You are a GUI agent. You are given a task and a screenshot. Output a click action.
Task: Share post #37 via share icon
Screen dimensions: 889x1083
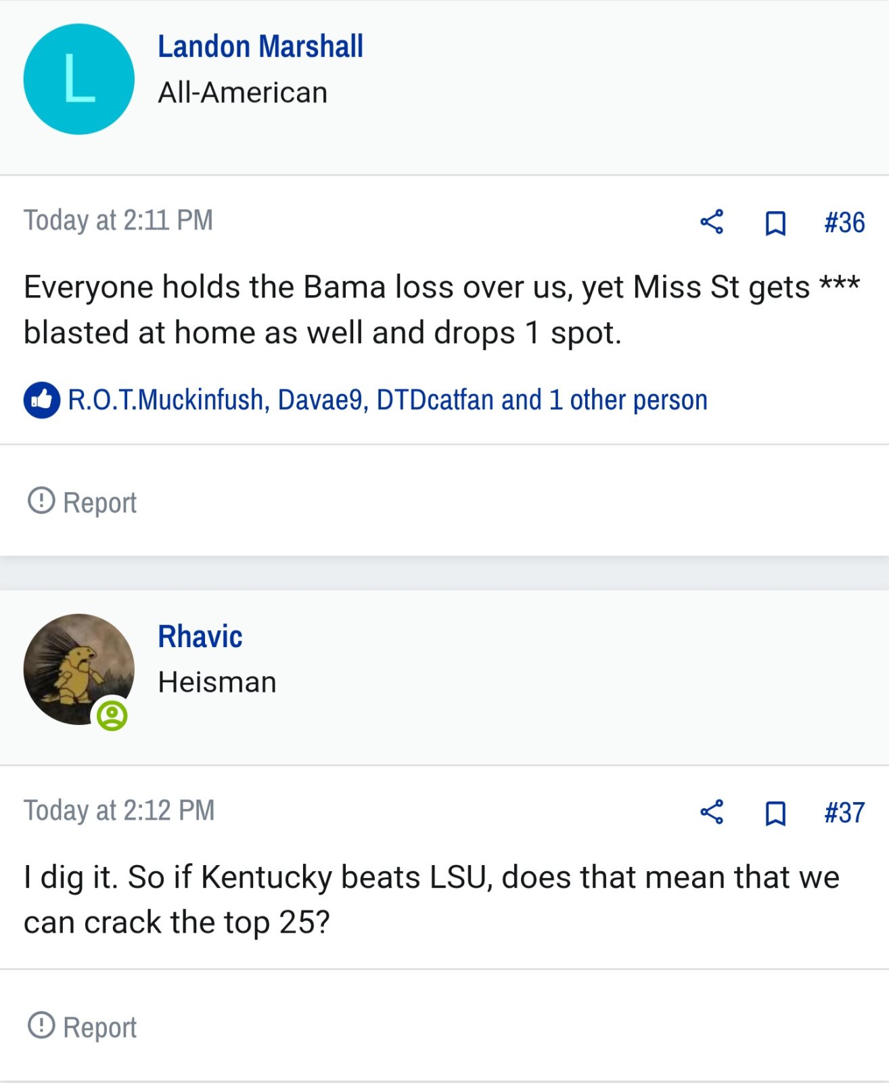712,812
